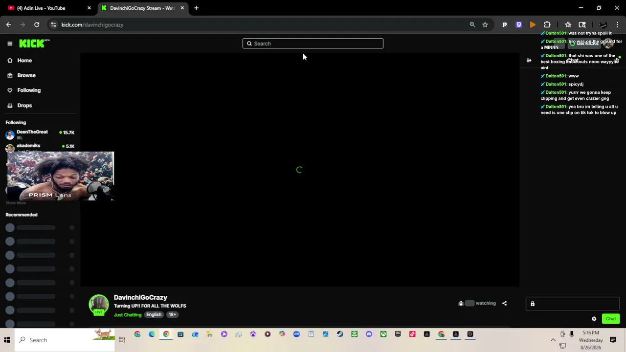The width and height of the screenshot is (626, 352).
Task: Click the Windows taskbar search box
Action: click(x=65, y=340)
